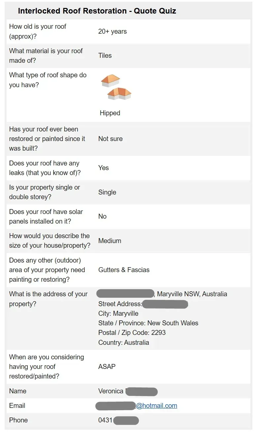This screenshot has width=258, height=432.
Task: Click the 'Country: Australia' line
Action: coord(124,342)
